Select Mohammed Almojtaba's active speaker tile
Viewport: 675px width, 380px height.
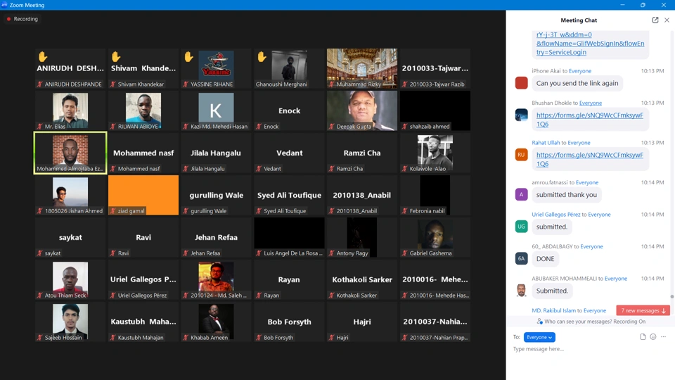70,153
